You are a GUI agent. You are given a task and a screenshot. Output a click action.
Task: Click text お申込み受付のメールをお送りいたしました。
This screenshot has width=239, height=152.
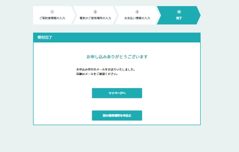pyautogui.click(x=106, y=69)
